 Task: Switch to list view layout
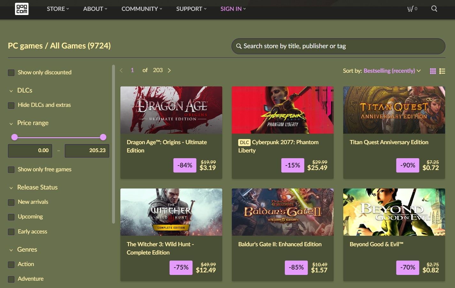click(442, 71)
